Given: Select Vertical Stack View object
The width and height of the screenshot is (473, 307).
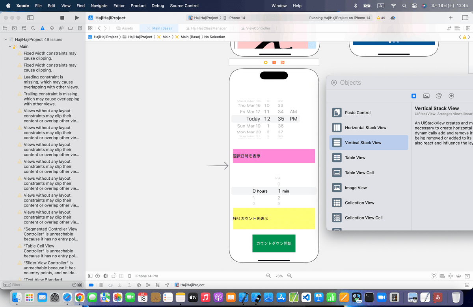Looking at the screenshot, I should tap(369, 143).
